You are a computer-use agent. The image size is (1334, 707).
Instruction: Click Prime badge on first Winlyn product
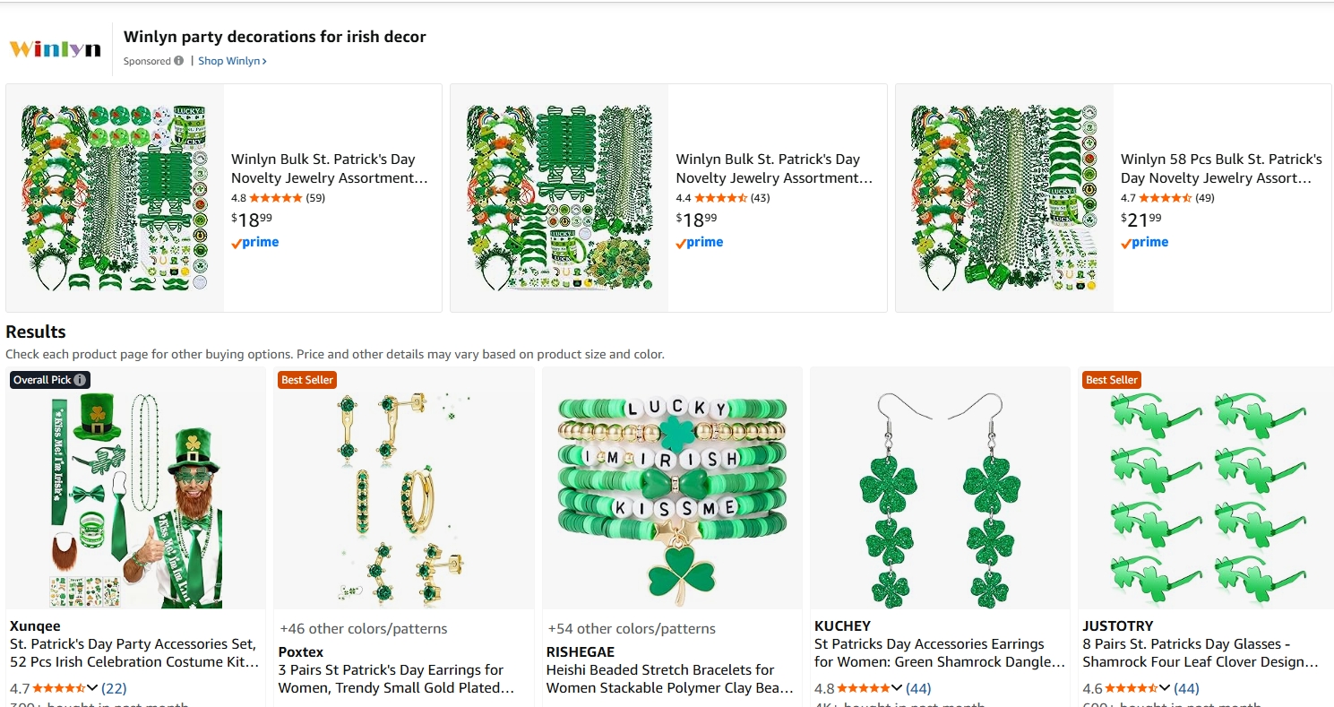point(255,242)
